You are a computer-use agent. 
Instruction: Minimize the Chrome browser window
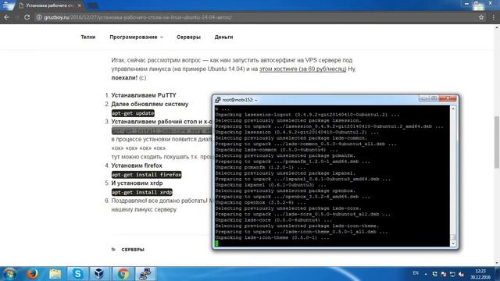[x=467, y=3]
